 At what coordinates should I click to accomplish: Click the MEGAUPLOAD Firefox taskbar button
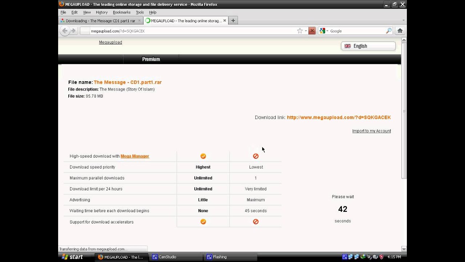click(121, 257)
